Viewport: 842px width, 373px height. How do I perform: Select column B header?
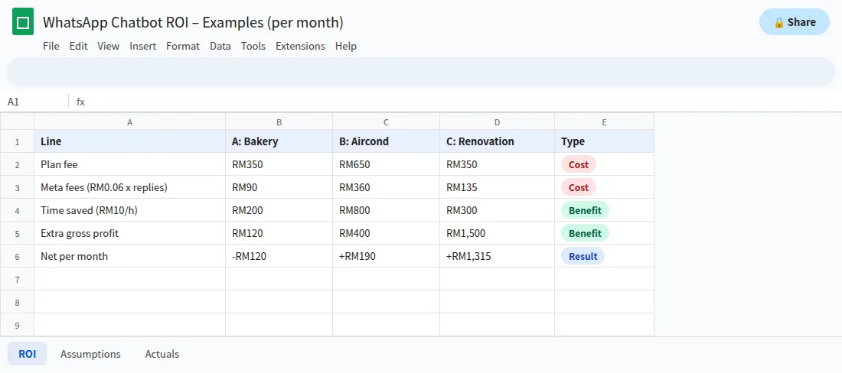click(x=279, y=122)
